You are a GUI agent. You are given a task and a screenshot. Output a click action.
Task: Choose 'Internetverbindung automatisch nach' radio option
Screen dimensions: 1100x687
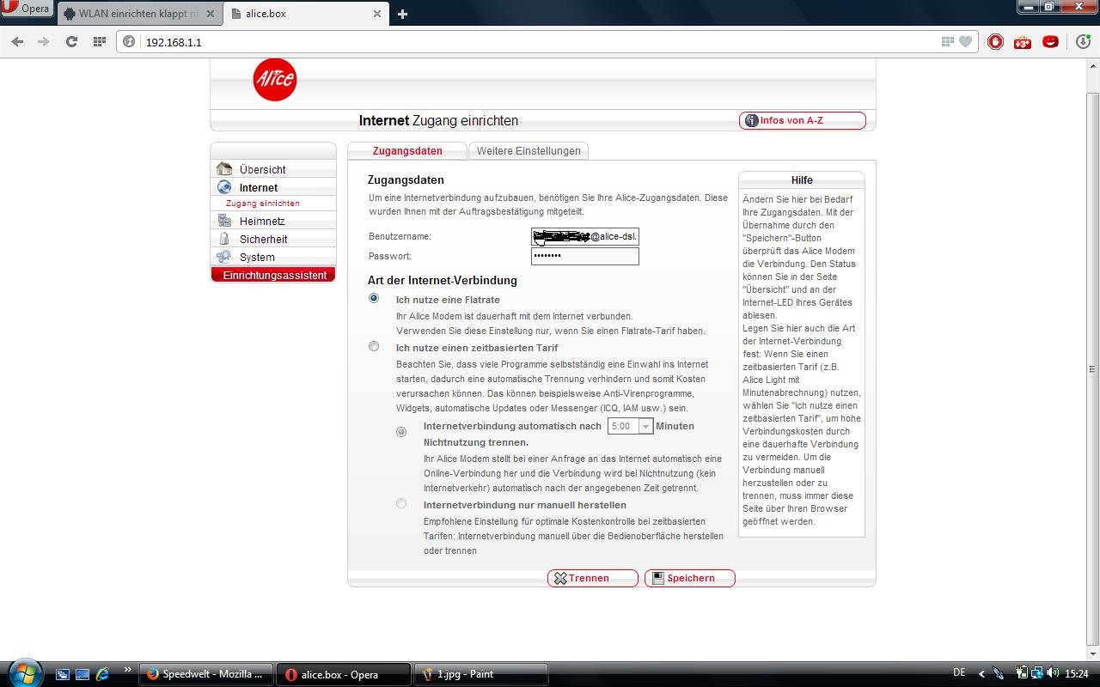click(x=401, y=432)
